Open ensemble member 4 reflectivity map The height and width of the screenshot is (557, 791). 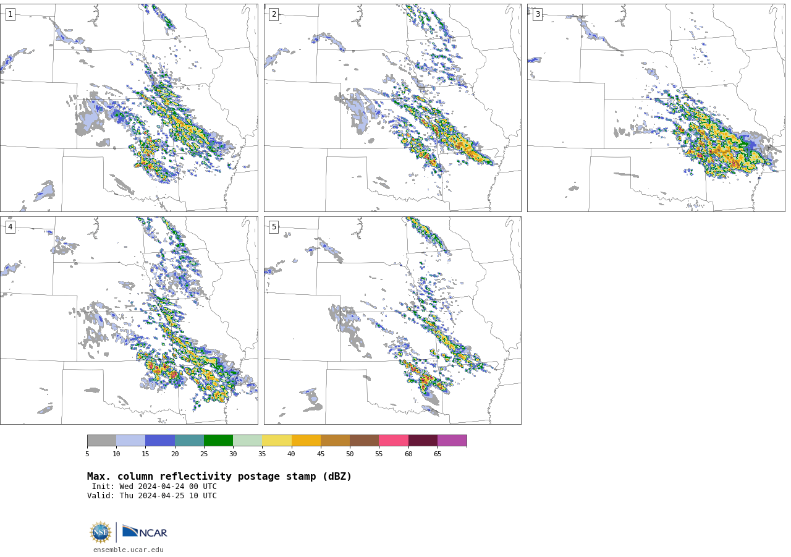click(x=129, y=320)
